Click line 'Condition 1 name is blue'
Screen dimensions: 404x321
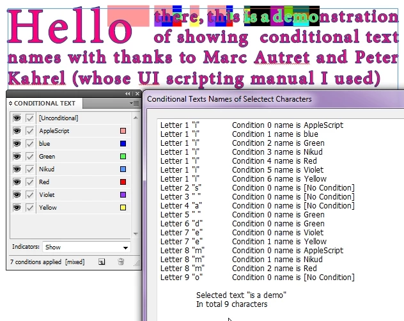pos(275,134)
